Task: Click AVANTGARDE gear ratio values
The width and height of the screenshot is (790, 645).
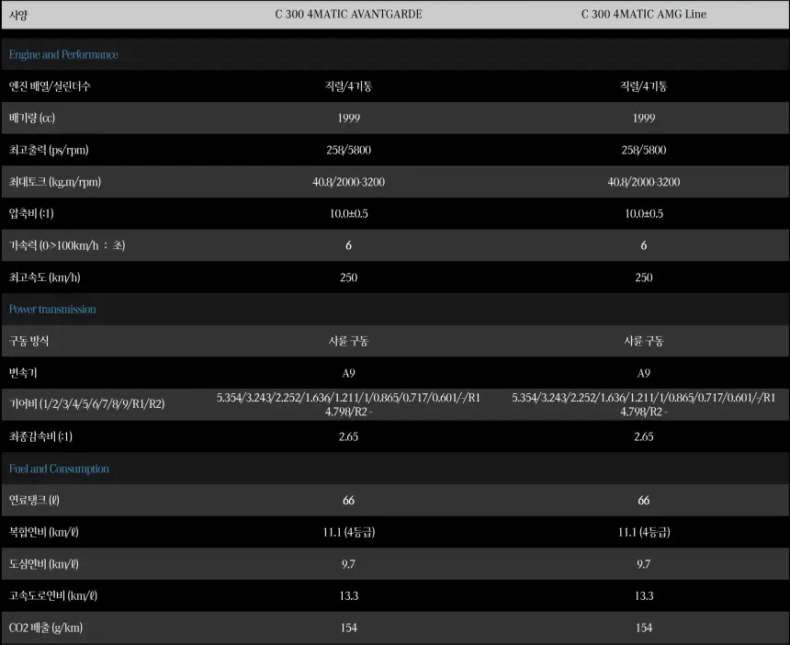Action: tap(349, 404)
